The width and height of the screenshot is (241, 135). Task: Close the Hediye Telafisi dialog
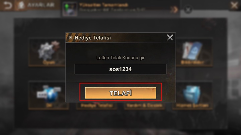click(170, 37)
